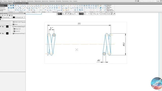Open the Вставка menu
This screenshot has height=91, width=162.
point(18,1)
